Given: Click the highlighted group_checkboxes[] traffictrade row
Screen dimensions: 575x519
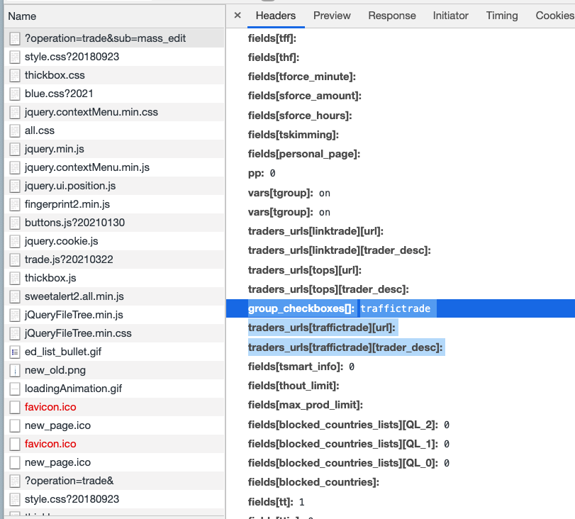Looking at the screenshot, I should (401, 308).
